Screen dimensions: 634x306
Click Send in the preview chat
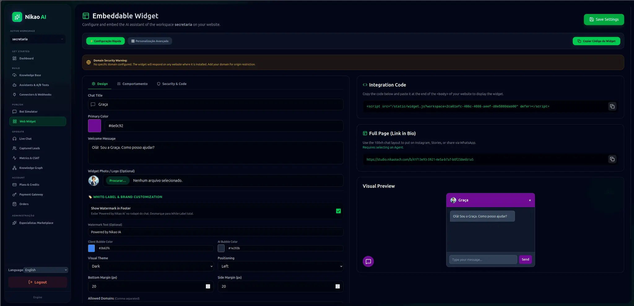[x=525, y=260]
